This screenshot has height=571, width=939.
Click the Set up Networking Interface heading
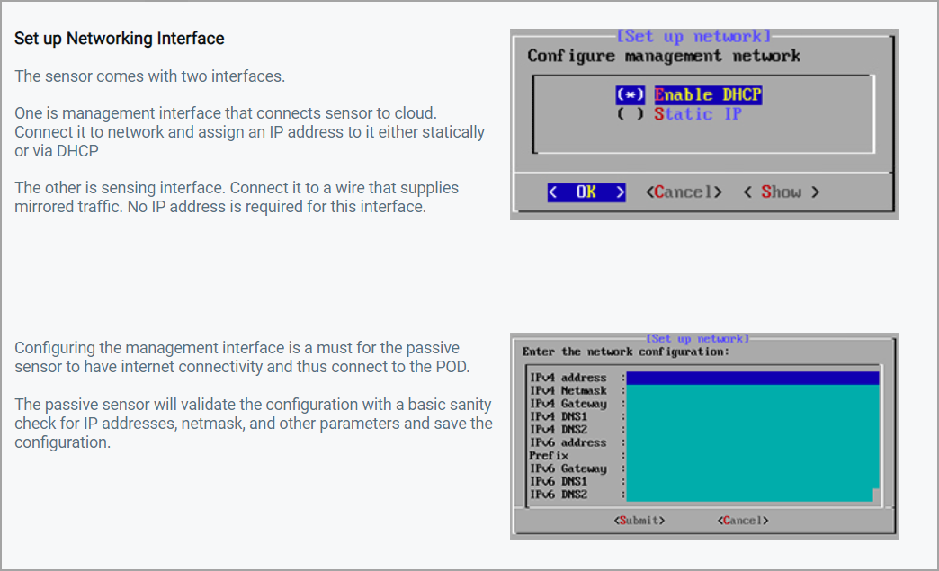[x=120, y=39]
